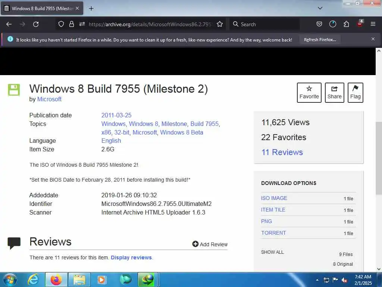Reload the page with the refresh icon
This screenshot has height=287, width=382.
[x=36, y=24]
